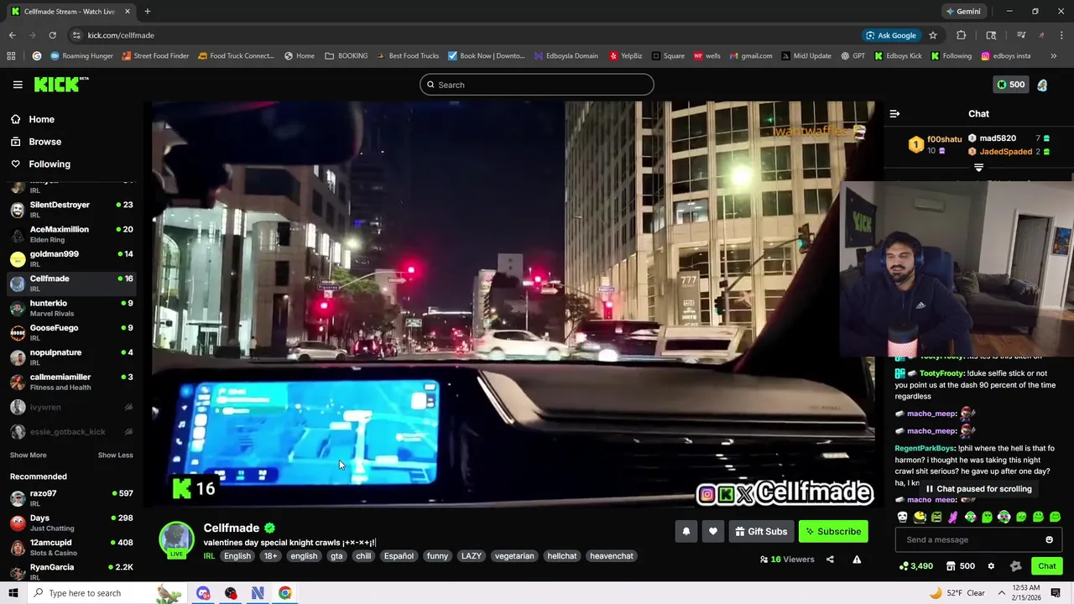
Task: Open the Windows Start menu
Action: 13,593
